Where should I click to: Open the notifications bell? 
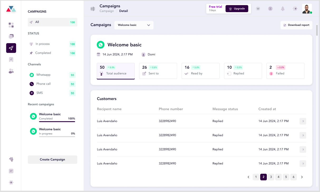tap(283, 9)
